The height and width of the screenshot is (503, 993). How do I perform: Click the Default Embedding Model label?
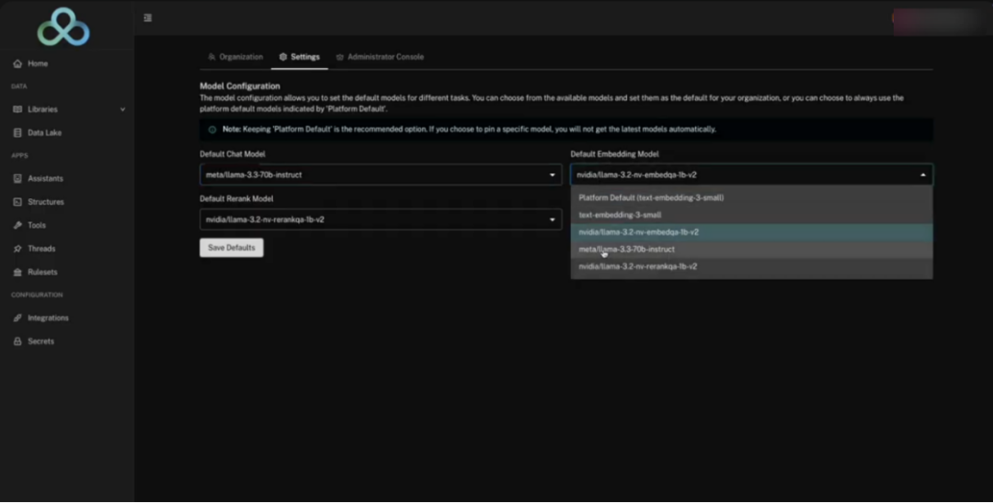click(614, 154)
